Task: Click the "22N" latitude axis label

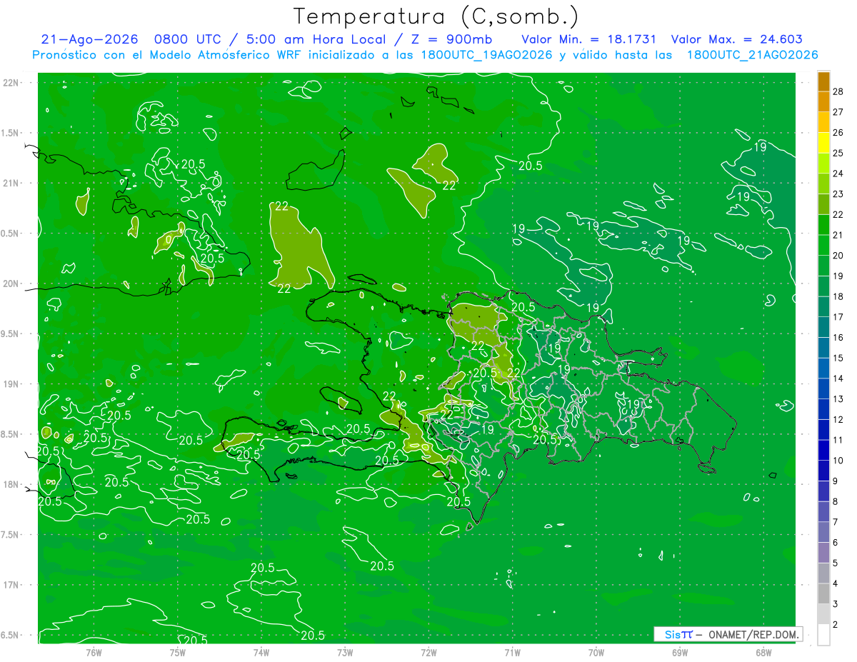Action: coord(11,82)
